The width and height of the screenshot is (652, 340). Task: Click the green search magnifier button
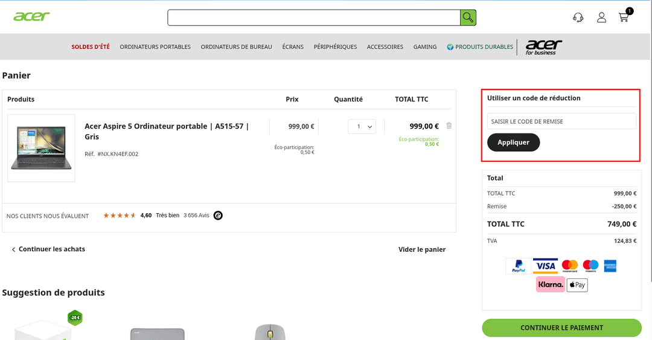pos(468,18)
